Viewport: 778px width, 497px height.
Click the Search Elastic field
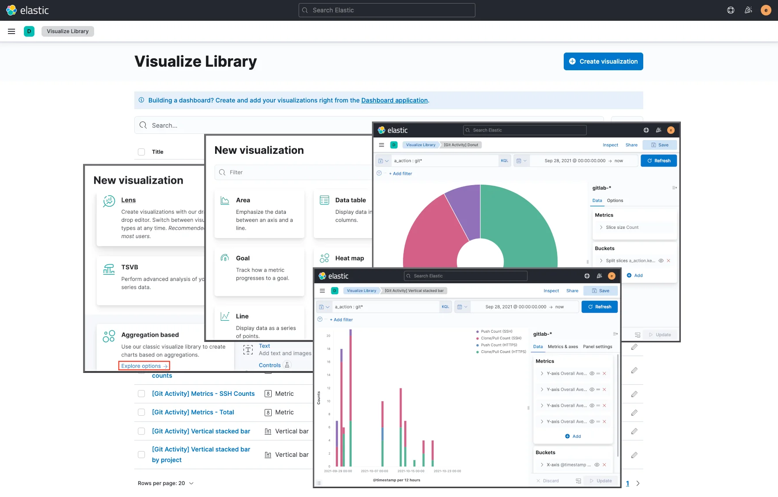387,10
